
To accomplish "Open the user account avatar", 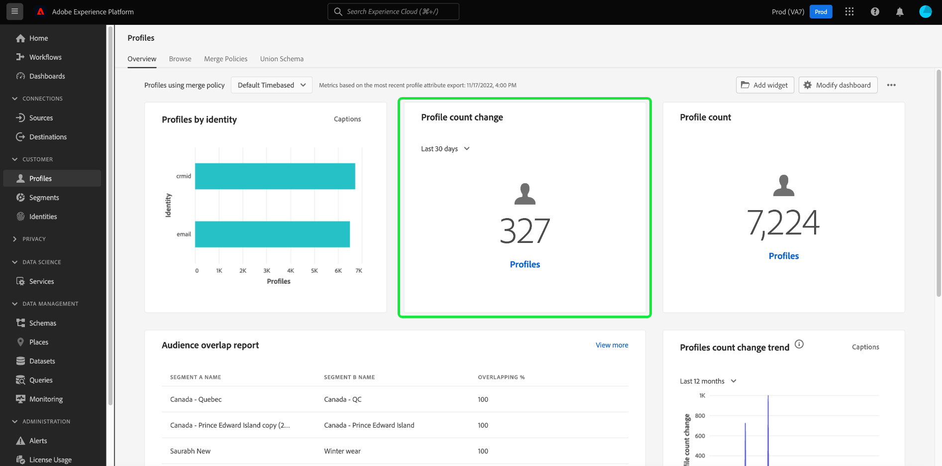I will 926,11.
